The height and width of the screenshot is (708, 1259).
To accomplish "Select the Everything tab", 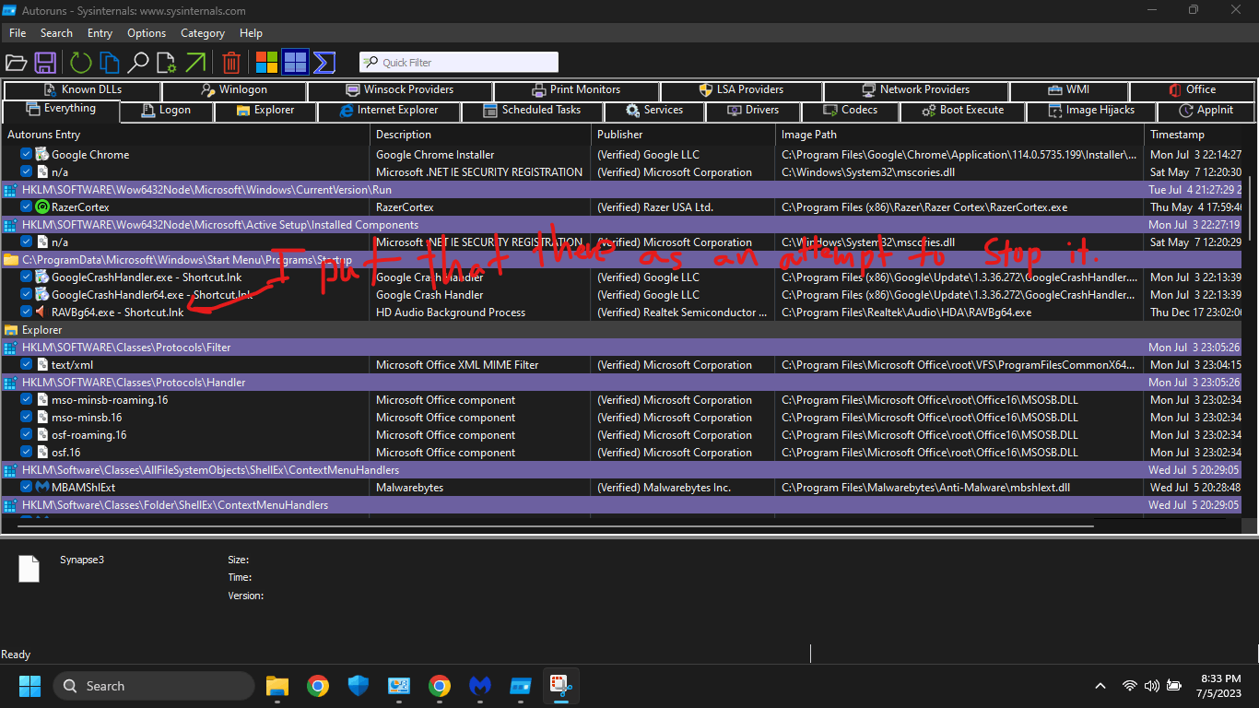I will 61,109.
